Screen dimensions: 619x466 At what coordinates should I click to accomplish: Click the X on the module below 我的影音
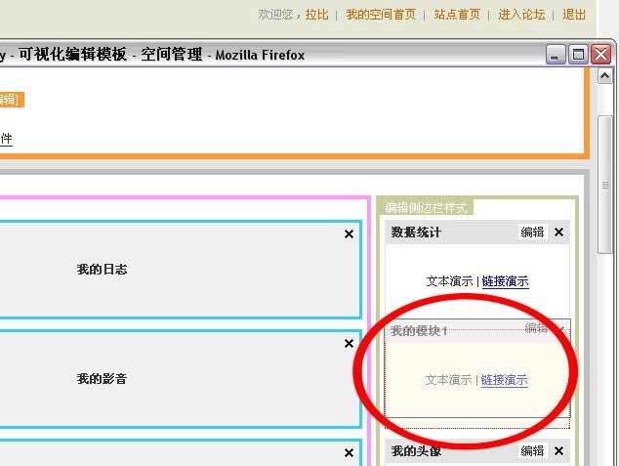click(x=349, y=453)
